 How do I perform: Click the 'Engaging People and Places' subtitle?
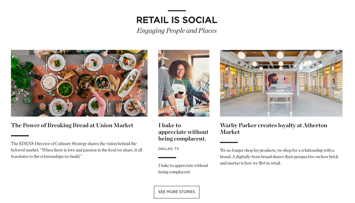[x=177, y=31]
